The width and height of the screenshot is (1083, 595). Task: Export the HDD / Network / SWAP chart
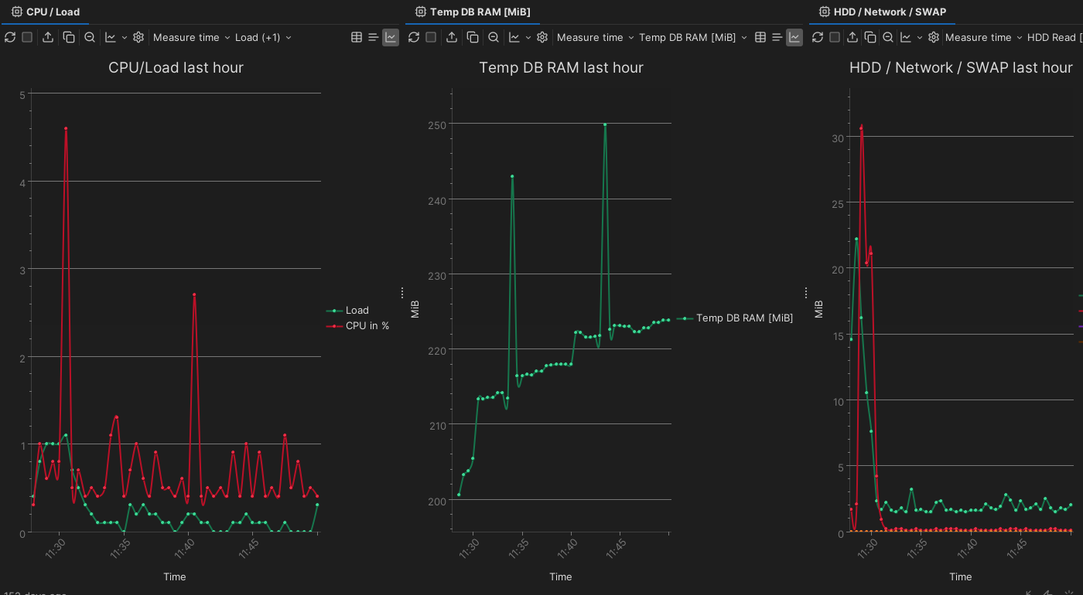coord(852,37)
